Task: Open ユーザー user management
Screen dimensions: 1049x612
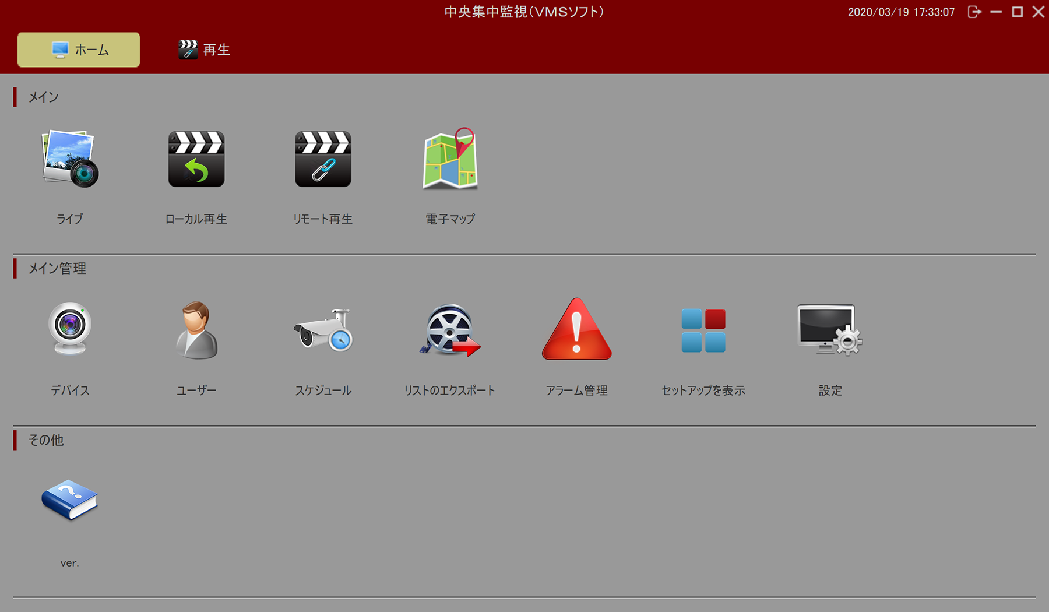Action: click(196, 329)
